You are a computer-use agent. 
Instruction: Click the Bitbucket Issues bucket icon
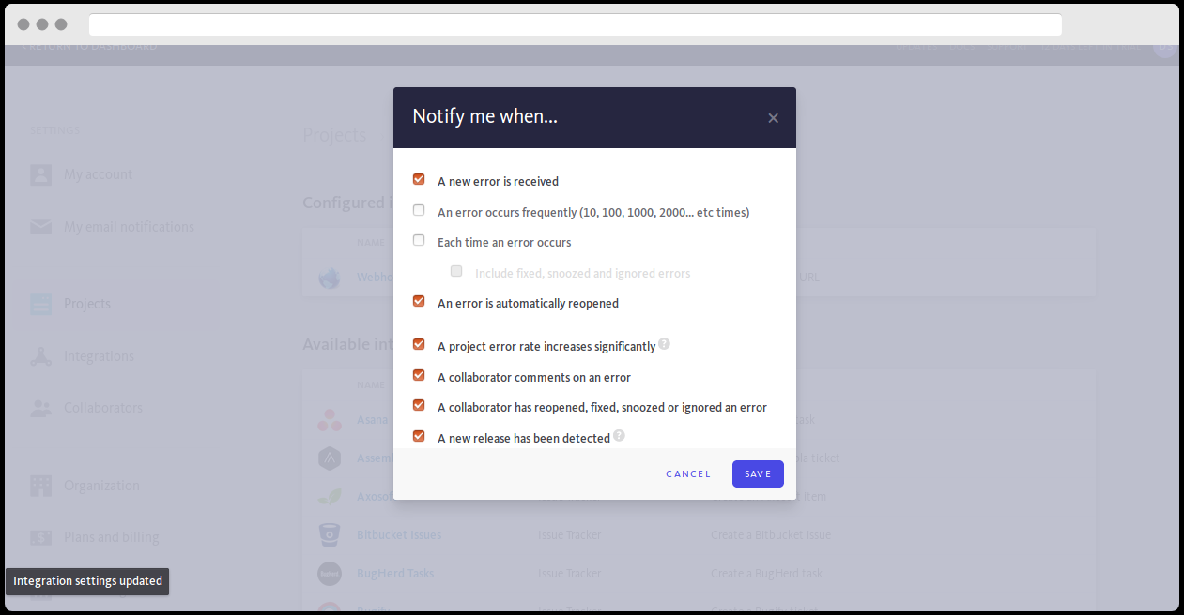[329, 534]
